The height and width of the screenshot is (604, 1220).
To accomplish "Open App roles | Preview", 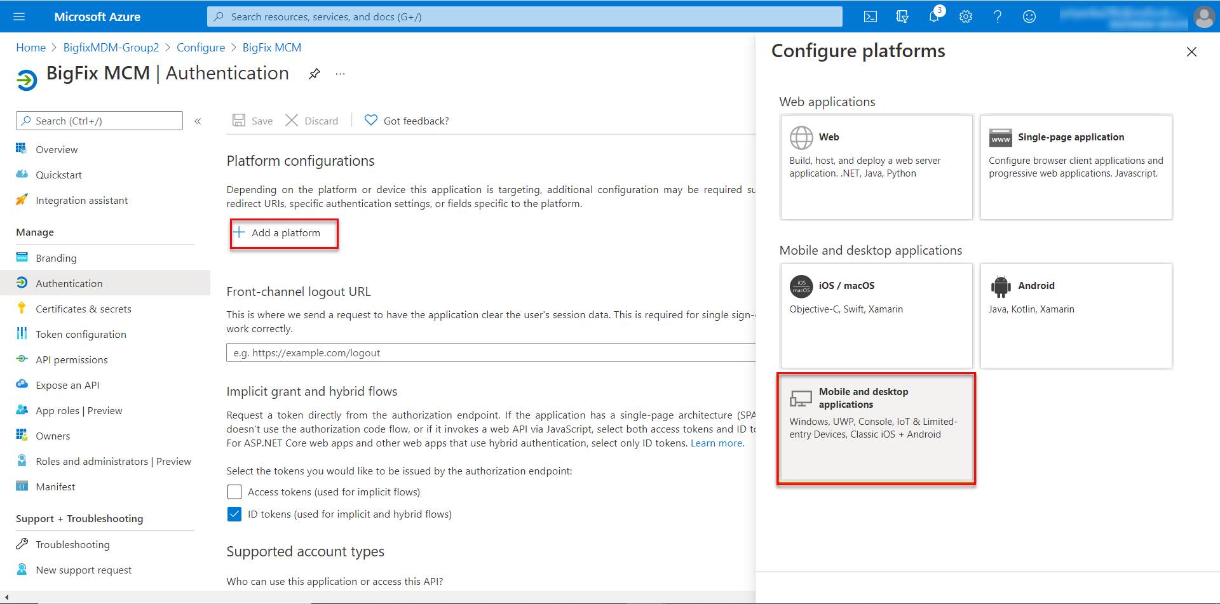I will (105, 410).
